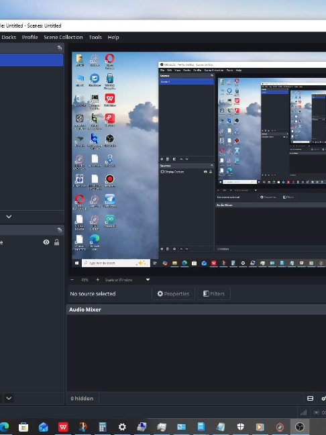The image size is (326, 435).
Task: Move the source down with the Sources chevron
Action: [9, 398]
